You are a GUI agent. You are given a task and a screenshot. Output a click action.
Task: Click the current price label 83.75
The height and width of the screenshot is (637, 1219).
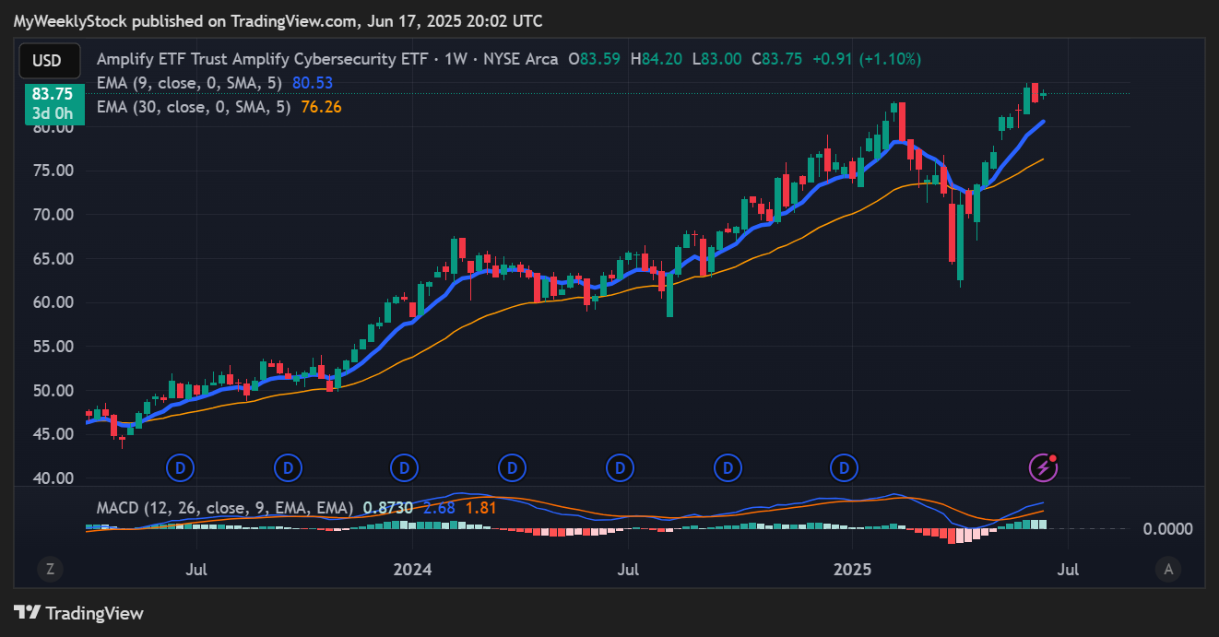(x=52, y=93)
